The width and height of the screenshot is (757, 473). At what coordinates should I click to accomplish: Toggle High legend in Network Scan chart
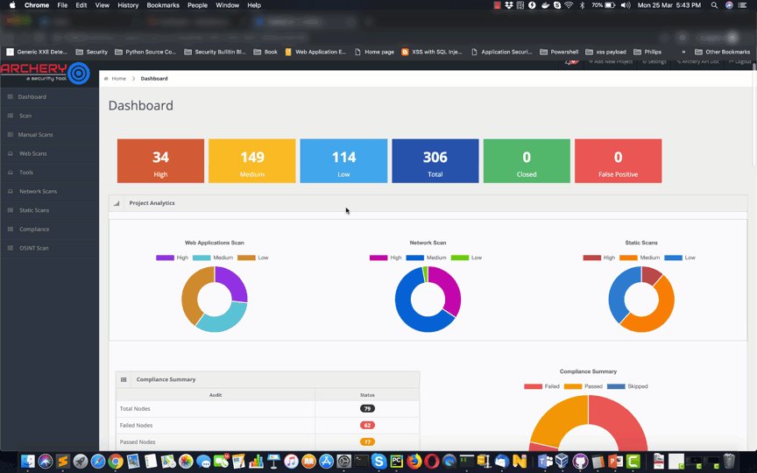386,258
